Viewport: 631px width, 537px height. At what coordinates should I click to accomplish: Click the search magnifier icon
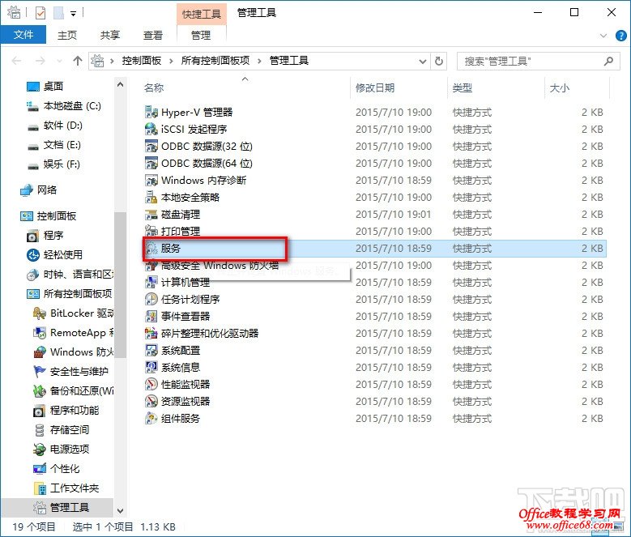coord(608,61)
